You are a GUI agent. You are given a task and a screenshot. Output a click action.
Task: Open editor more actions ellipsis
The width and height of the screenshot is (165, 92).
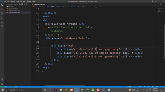(163, 4)
